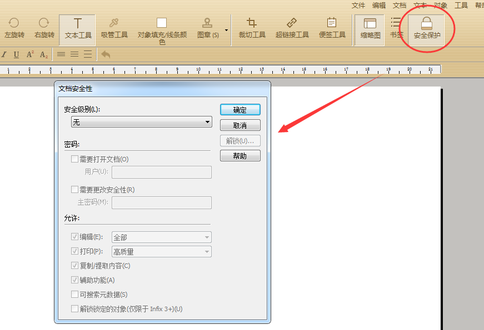Open the 书签 bookmarks panel
Image resolution: width=484 pixels, height=330 pixels.
(396, 28)
